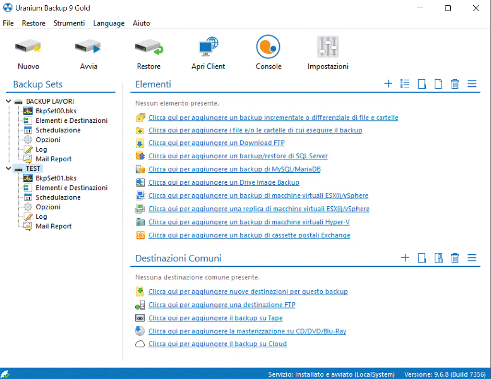Open Log under BACKUP LAVORI

click(x=41, y=149)
